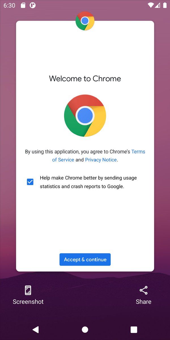The width and height of the screenshot is (170, 340).
Task: Tap the Screenshot text label
Action: pos(28,302)
